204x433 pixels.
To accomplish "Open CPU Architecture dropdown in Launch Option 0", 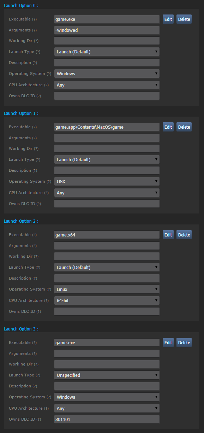I will [x=107, y=85].
